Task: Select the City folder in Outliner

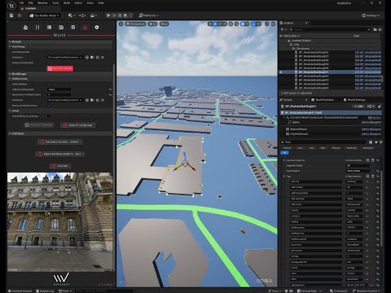Action: [297, 45]
